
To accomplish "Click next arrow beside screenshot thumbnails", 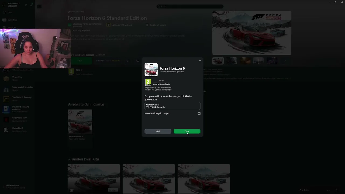I will pos(285,61).
